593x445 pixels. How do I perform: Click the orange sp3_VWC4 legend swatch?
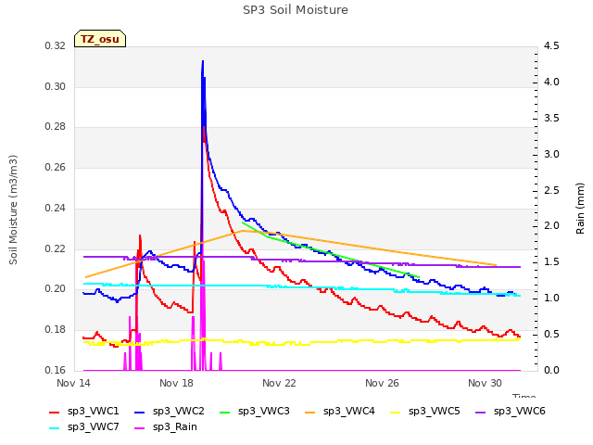point(310,412)
